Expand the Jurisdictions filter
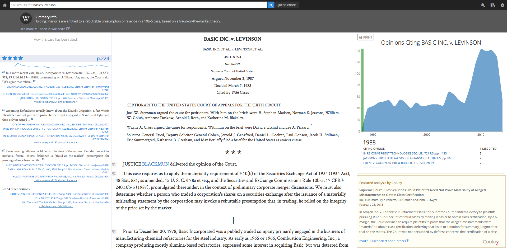 (286, 5)
